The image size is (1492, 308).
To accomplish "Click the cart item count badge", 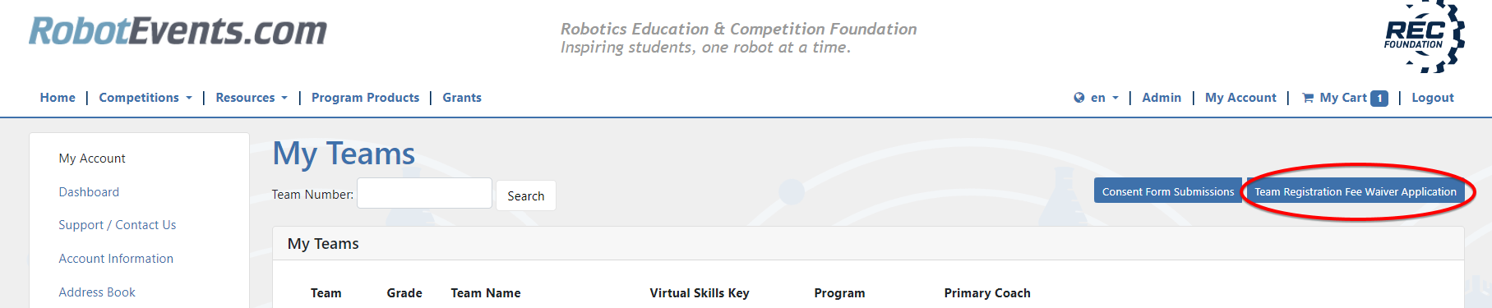I will click(x=1379, y=99).
